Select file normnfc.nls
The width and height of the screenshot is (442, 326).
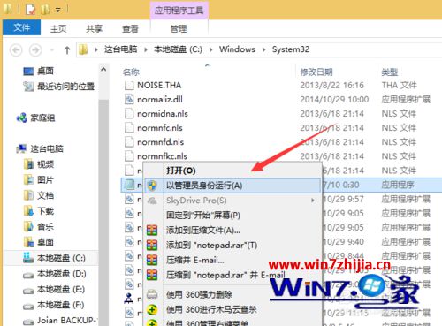click(x=160, y=128)
